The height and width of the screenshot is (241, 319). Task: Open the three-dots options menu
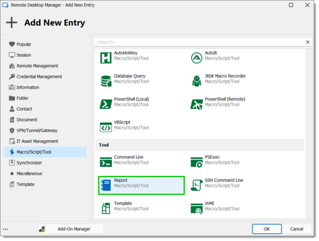6,229
